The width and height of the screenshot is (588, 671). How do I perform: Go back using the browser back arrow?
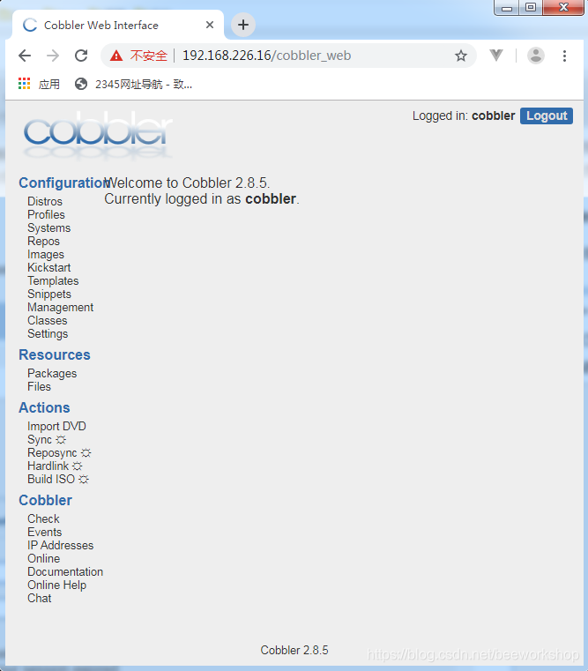[25, 56]
